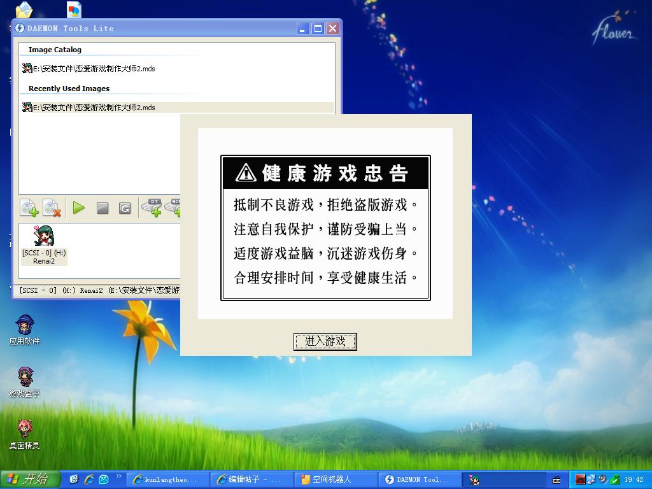Click the 19:42 system clock
This screenshot has width=652, height=489.
point(634,479)
